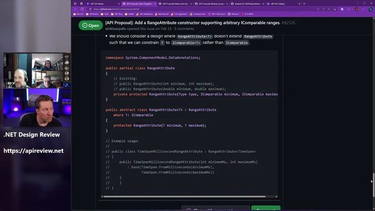Click the https://apireview.net overlay text
375x211 pixels.
[x=33, y=151]
